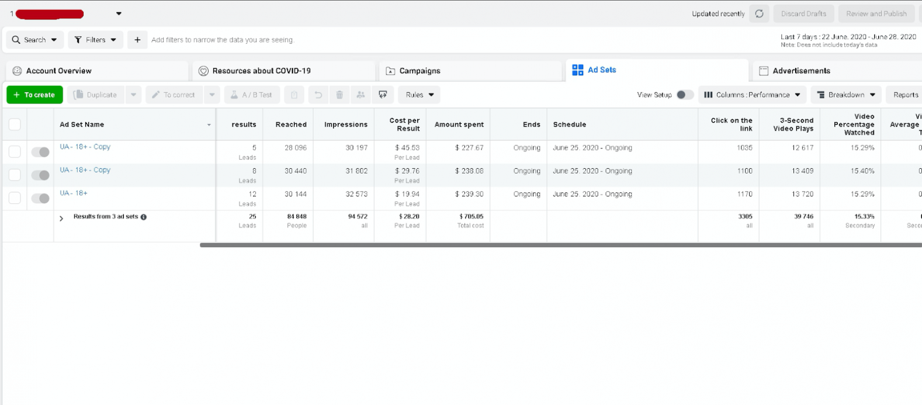The width and height of the screenshot is (922, 405).
Task: Open the Search dropdown
Action: click(x=35, y=40)
